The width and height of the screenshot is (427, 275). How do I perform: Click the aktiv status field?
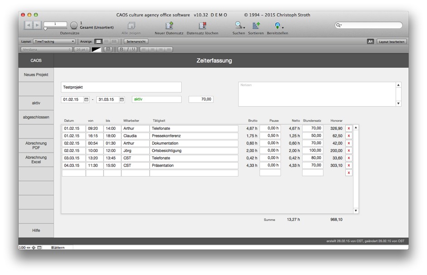coord(157,99)
